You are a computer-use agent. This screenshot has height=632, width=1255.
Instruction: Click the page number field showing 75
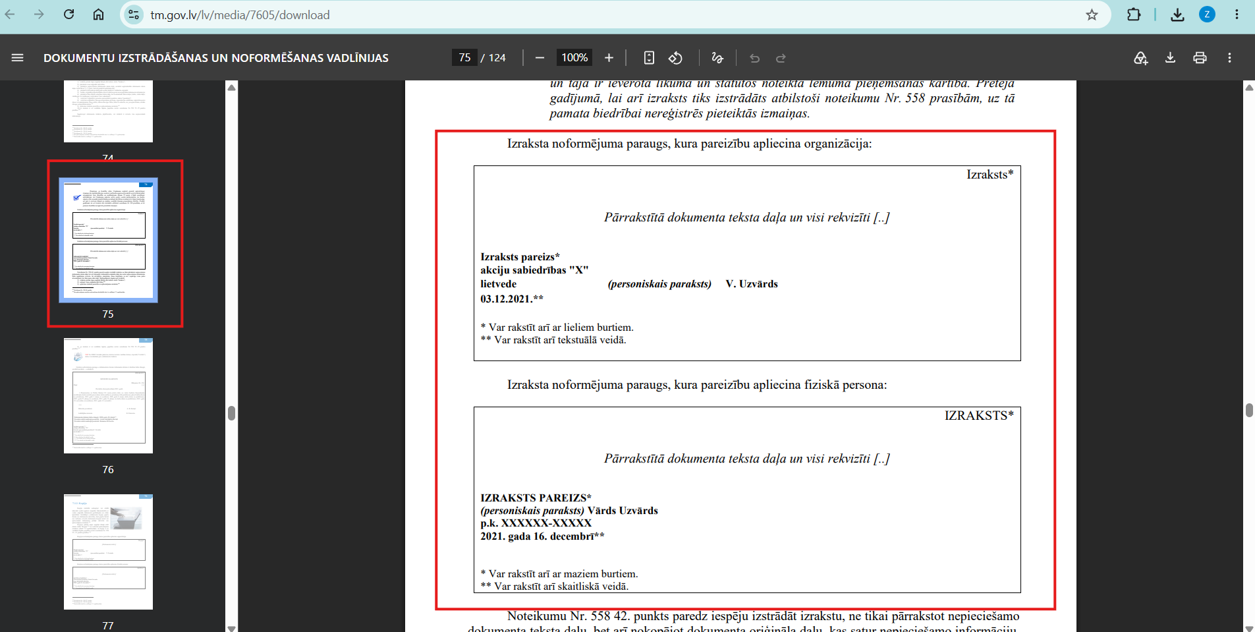(464, 58)
